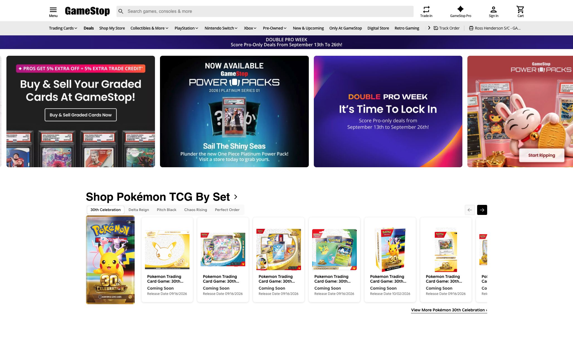The height and width of the screenshot is (337, 573).
Task: Click the Trade-In arrows icon
Action: 426,9
